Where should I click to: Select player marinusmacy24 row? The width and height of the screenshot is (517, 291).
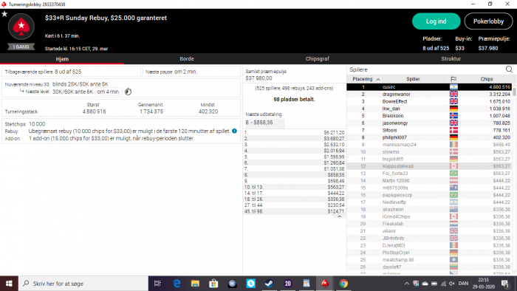tap(429, 145)
